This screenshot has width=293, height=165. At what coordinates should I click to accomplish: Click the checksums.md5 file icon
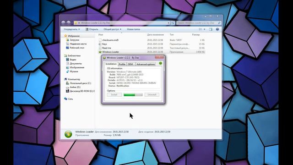coord(100,40)
